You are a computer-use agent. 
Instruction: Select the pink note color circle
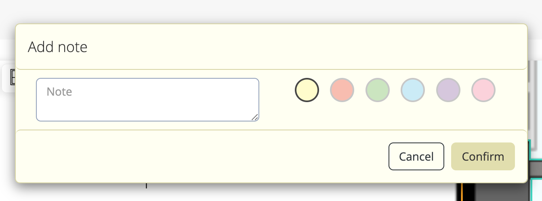(483, 90)
